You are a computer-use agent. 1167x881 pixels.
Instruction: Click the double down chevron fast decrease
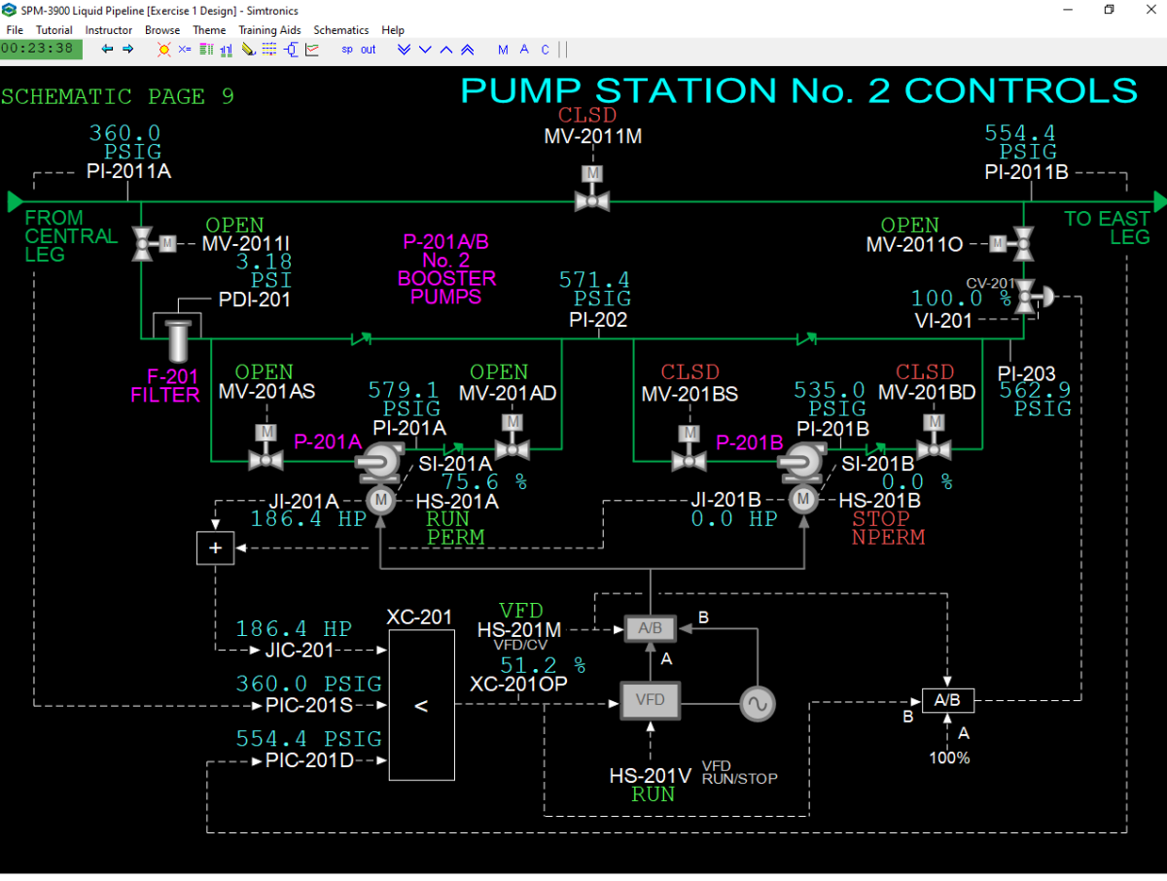tap(405, 50)
